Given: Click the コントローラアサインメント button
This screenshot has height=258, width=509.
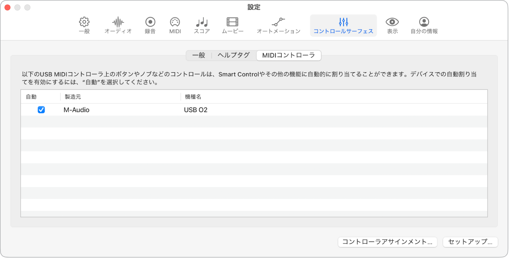Looking at the screenshot, I should click(387, 242).
